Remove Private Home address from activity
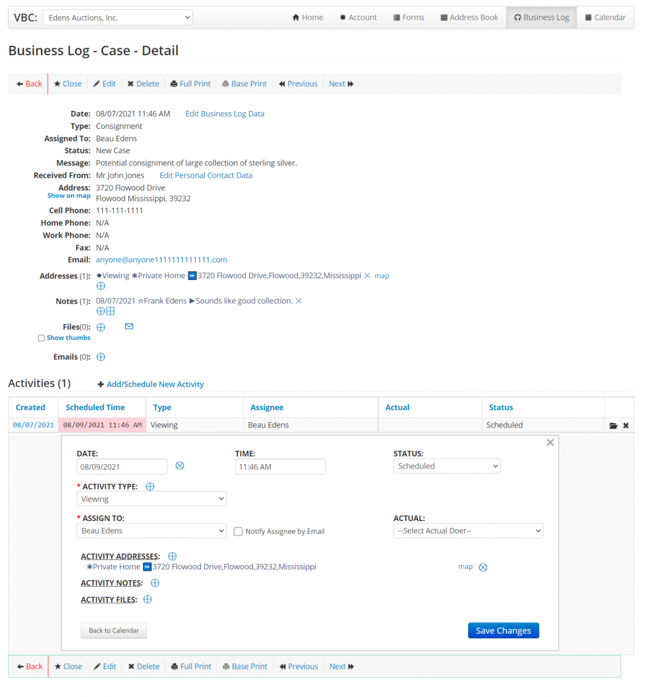 [x=483, y=567]
